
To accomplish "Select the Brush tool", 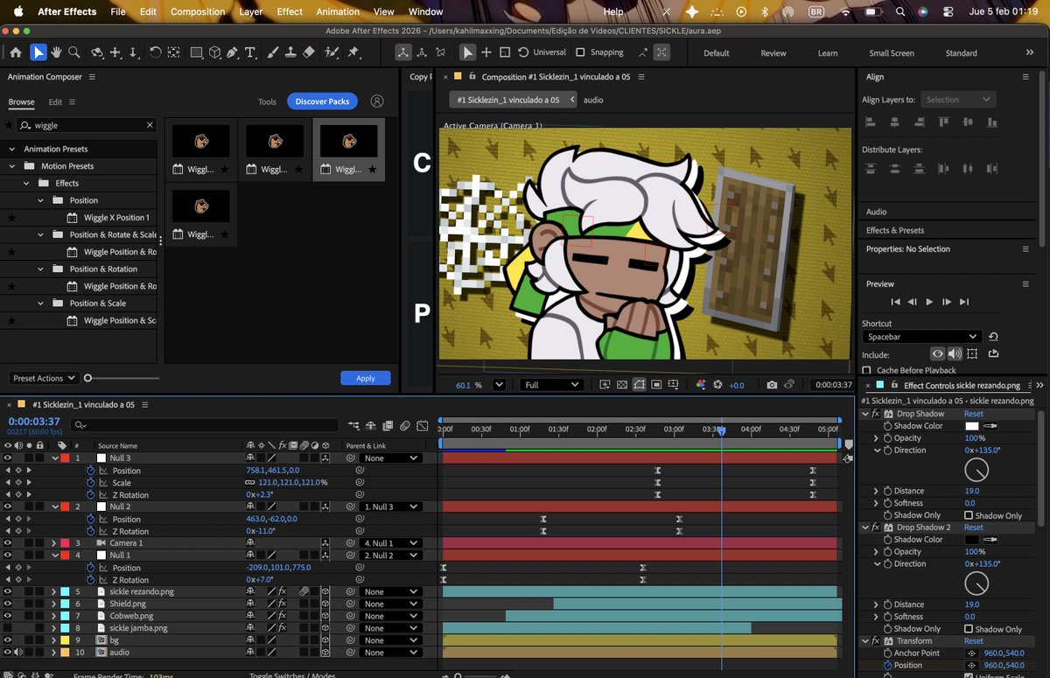I will (271, 52).
